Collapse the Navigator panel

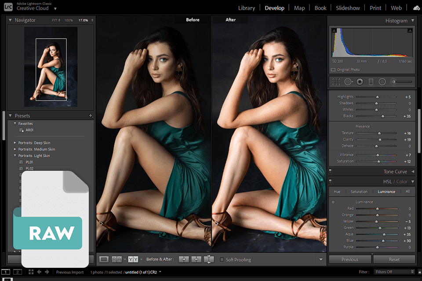point(11,20)
